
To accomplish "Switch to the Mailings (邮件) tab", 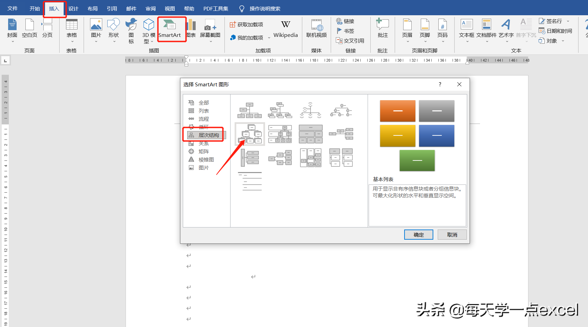I will [131, 8].
